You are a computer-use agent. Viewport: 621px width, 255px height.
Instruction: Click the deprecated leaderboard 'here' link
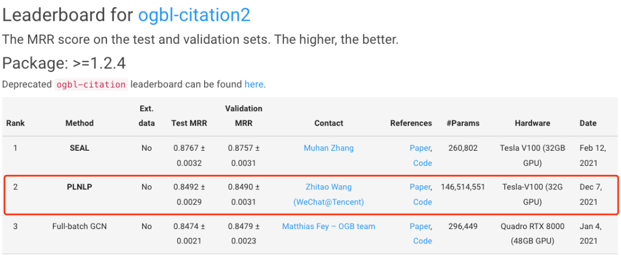pos(254,84)
